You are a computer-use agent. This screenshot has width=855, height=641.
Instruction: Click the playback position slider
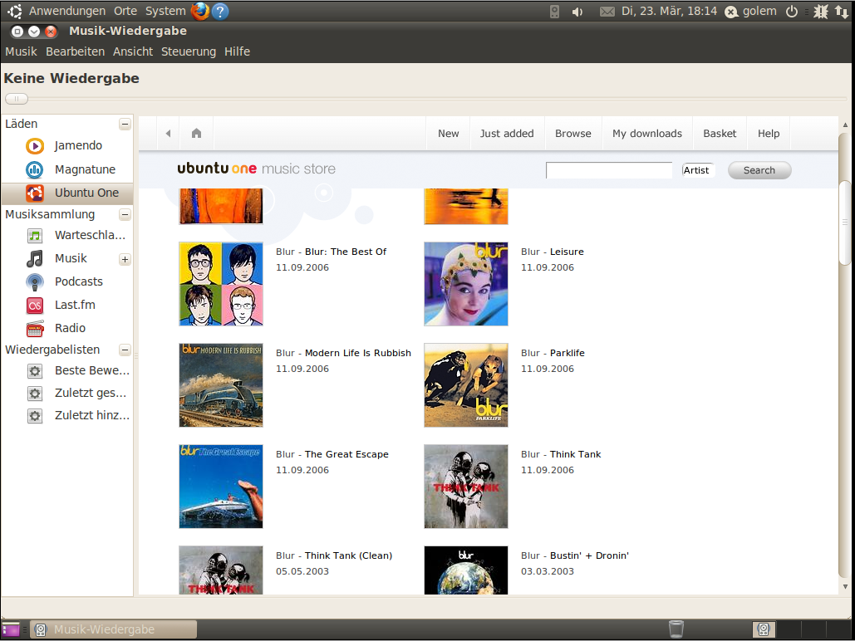(x=17, y=99)
